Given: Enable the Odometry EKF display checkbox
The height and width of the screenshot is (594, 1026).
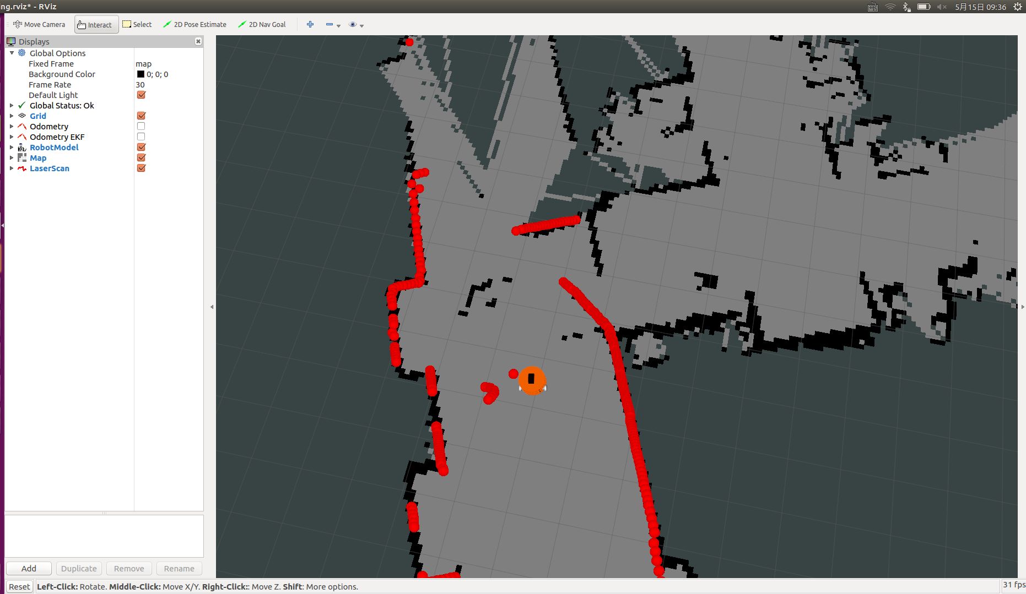Looking at the screenshot, I should (x=141, y=137).
